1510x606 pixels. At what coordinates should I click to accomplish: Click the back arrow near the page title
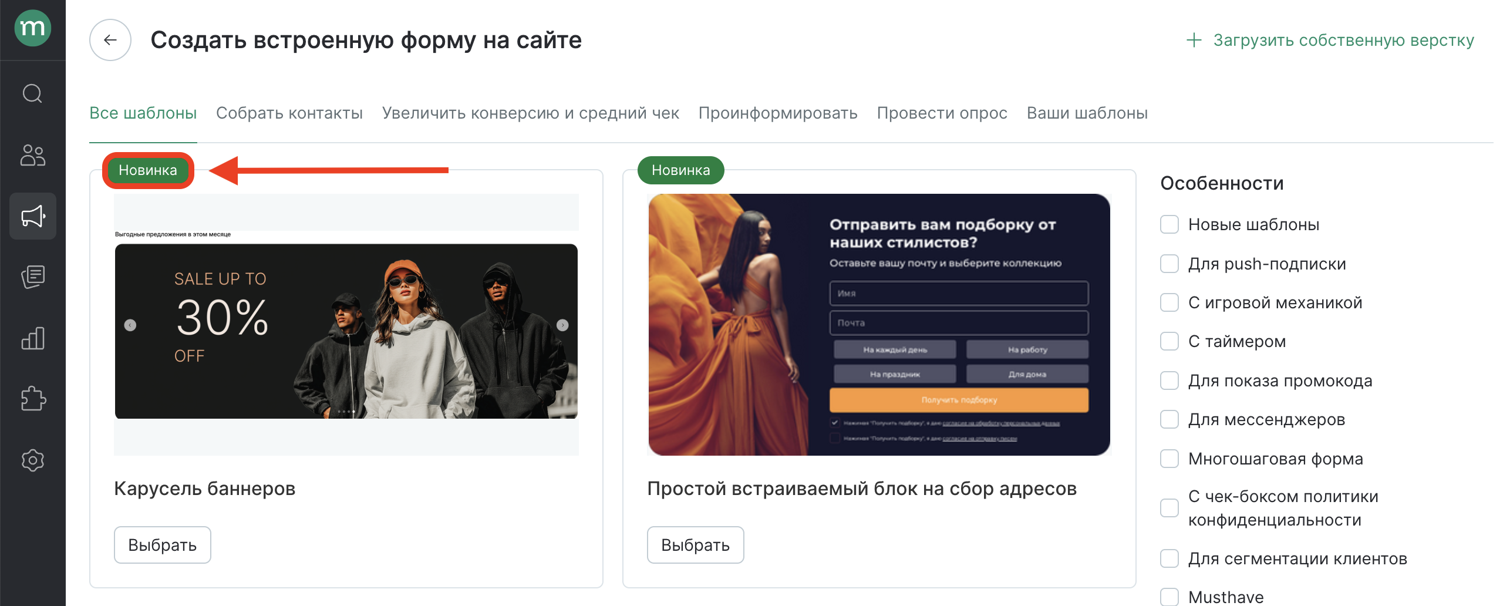pos(109,39)
